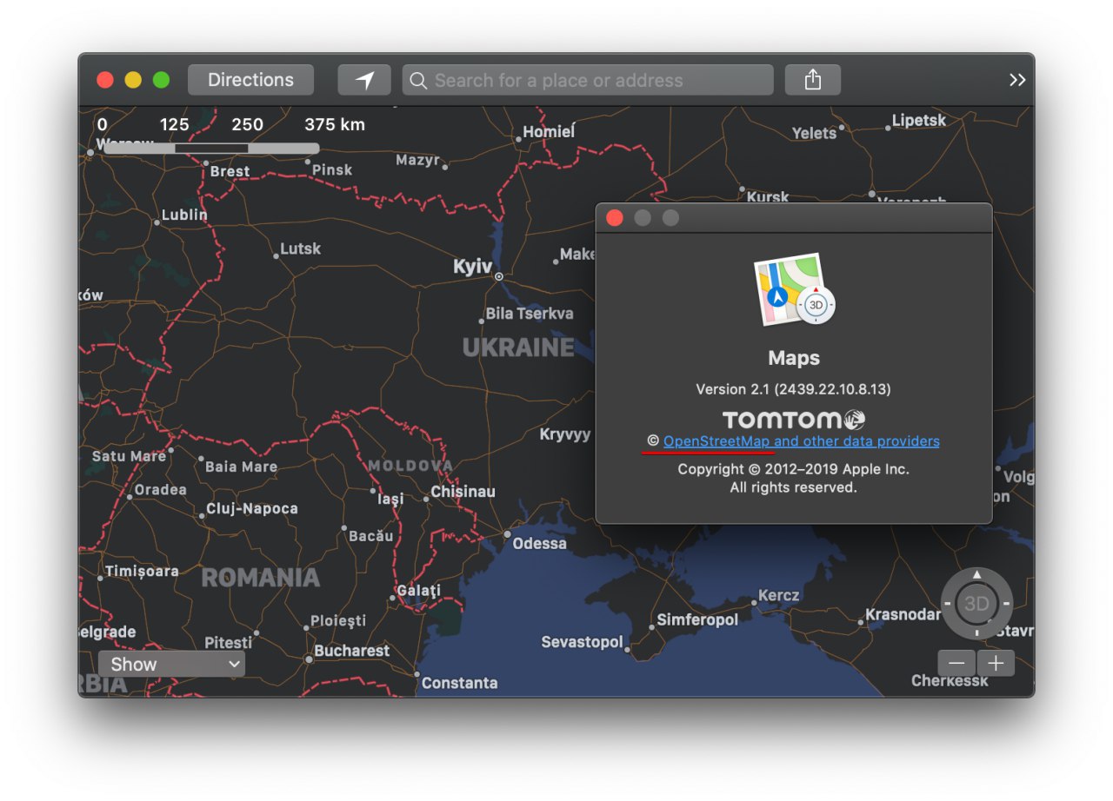Click the Kercz city label
The width and height of the screenshot is (1113, 801).
pos(778,595)
